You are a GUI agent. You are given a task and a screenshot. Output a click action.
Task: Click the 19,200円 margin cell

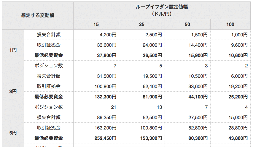(x=230, y=86)
